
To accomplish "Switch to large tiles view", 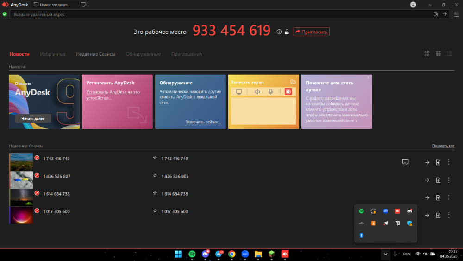I will [x=427, y=53].
